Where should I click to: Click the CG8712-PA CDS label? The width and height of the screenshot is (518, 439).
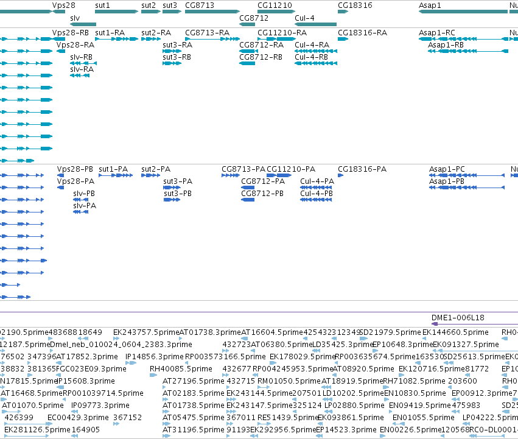[x=263, y=181]
